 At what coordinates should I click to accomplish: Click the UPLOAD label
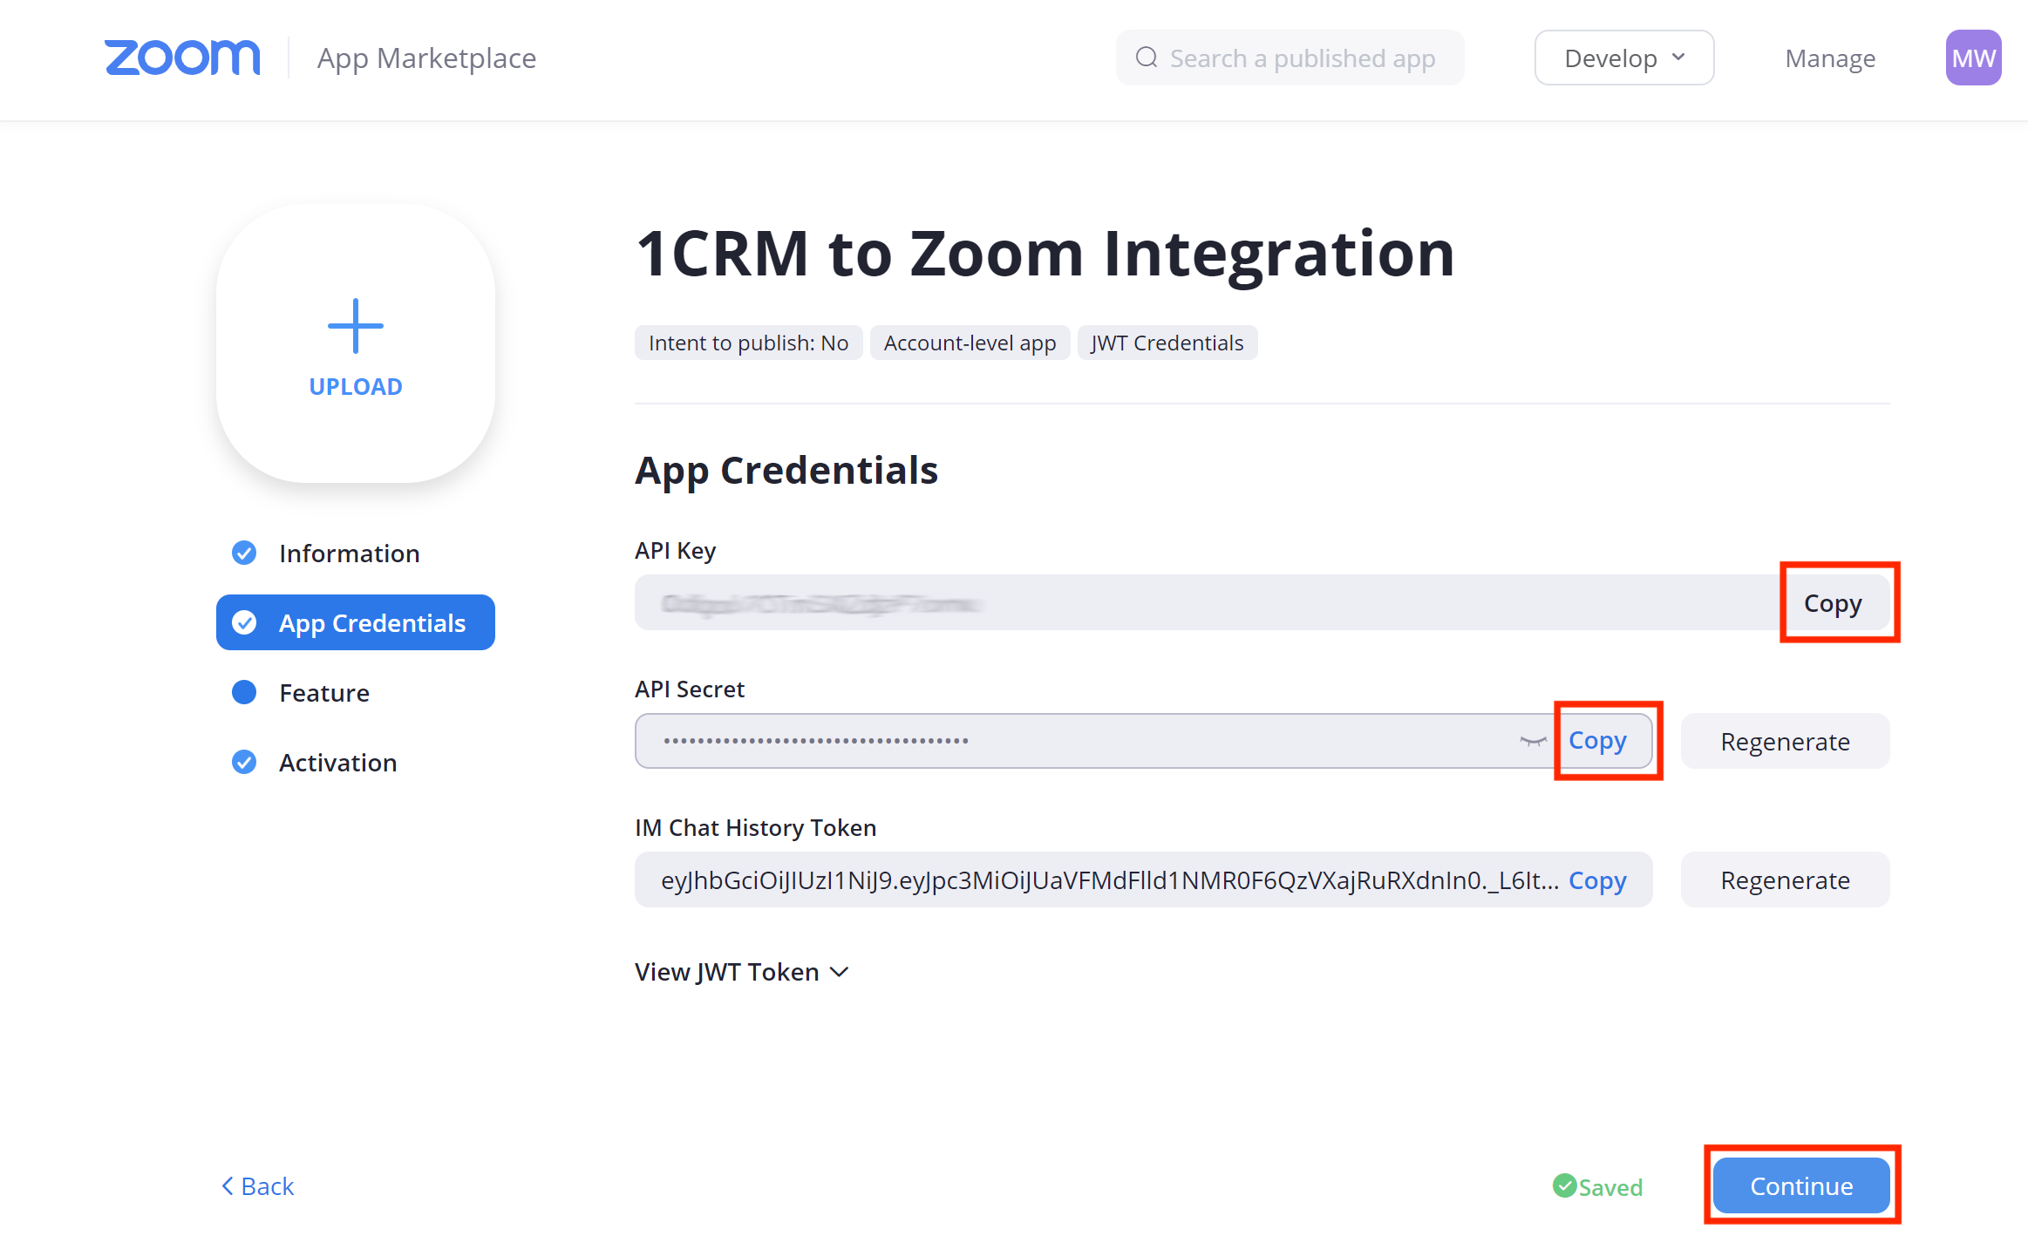[x=356, y=386]
